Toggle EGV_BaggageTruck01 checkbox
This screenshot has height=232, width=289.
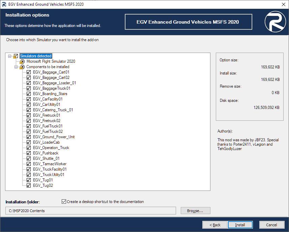click(29, 88)
